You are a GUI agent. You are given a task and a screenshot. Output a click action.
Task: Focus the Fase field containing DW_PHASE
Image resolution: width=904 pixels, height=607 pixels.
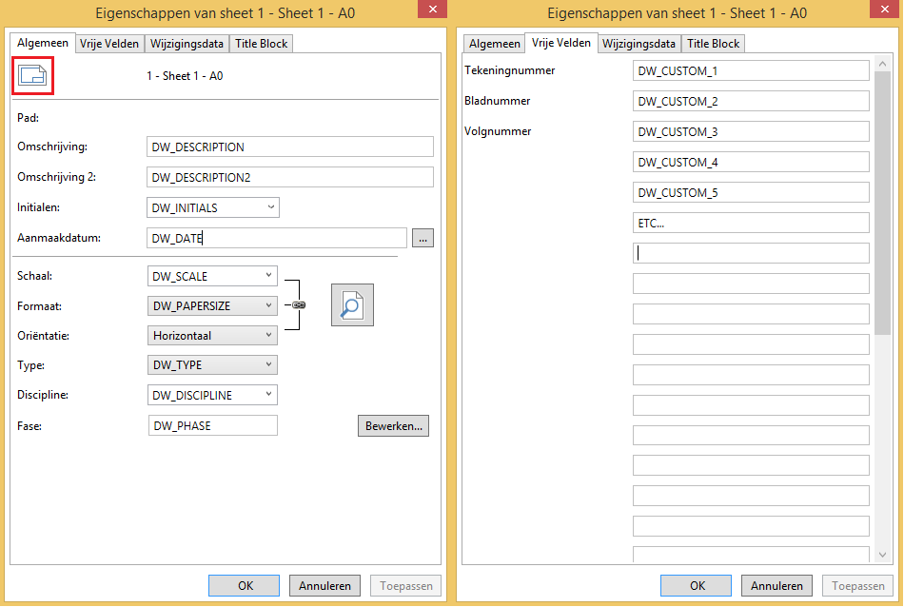213,426
